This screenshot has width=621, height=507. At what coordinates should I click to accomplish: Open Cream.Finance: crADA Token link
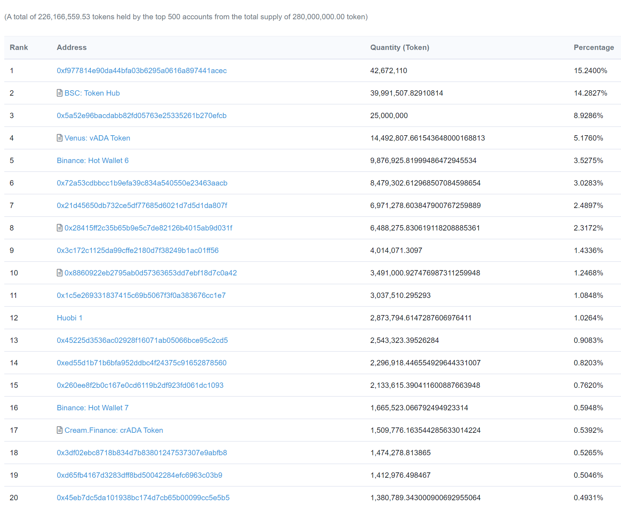[x=114, y=430]
